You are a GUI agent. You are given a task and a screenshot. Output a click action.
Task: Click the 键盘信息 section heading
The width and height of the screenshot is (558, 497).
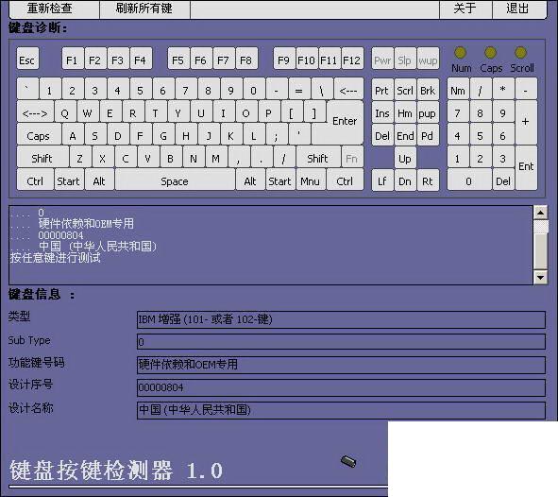tap(42, 295)
